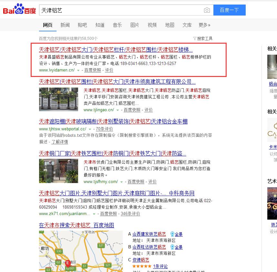Open the 图片 tab
277x272 pixels.
point(135,25)
